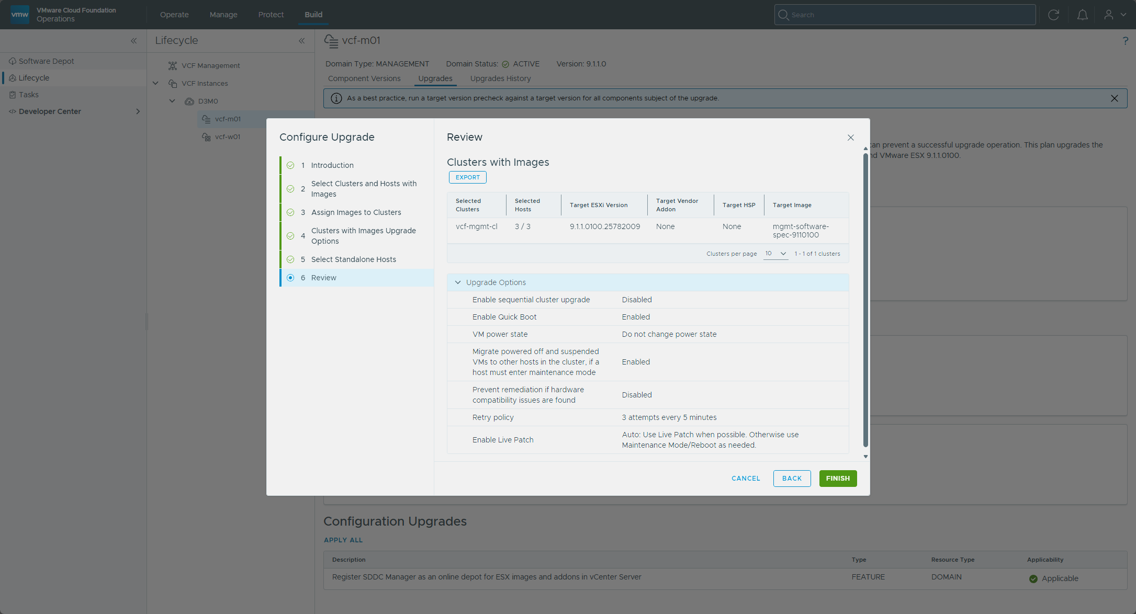
Task: Close the Configure Upgrade dialog
Action: coord(851,138)
